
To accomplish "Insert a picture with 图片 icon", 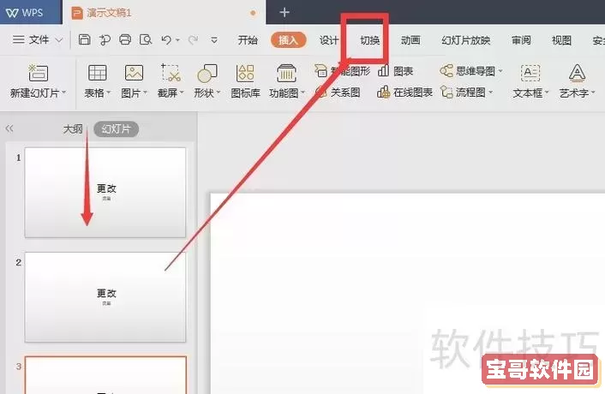I will (x=134, y=73).
